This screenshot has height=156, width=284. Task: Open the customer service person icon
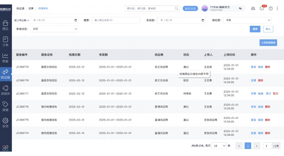(253, 8)
